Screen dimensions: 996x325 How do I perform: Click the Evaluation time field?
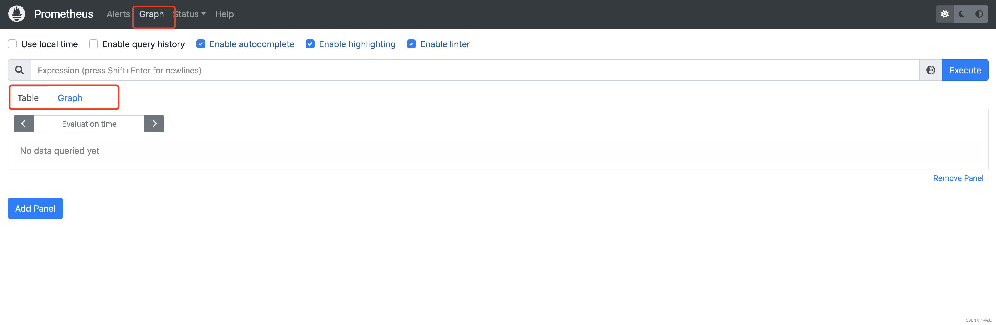89,124
